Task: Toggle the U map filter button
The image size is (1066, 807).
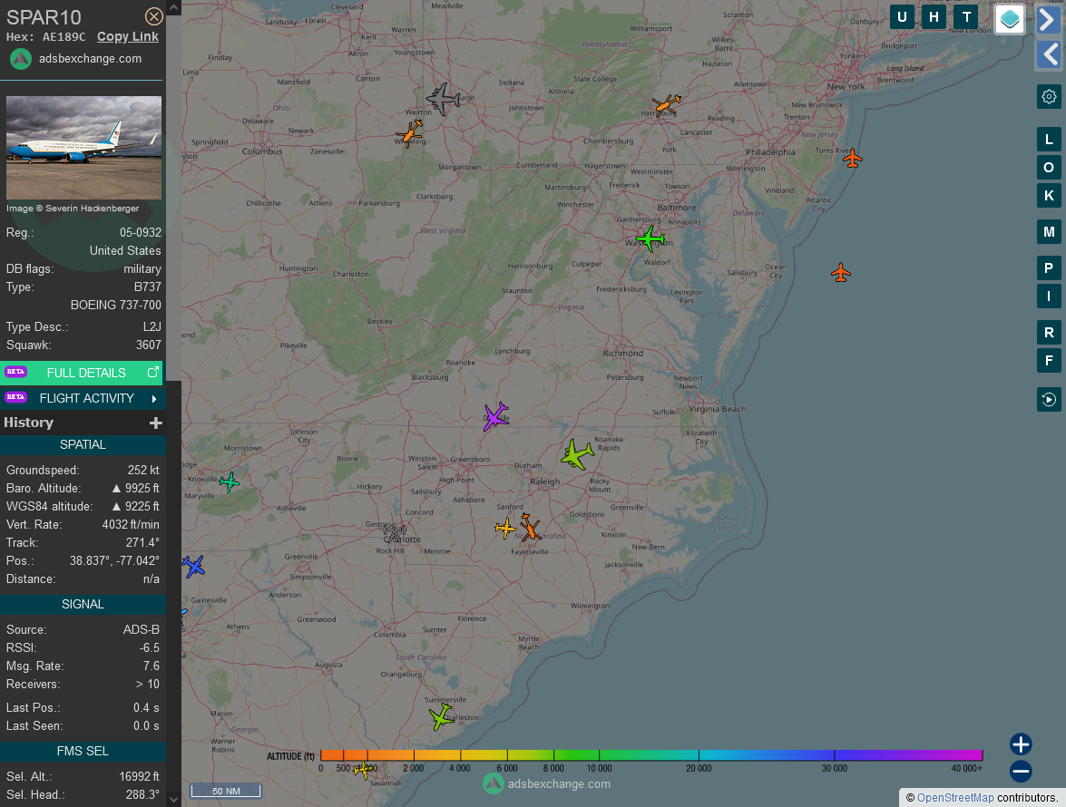Action: coord(902,17)
